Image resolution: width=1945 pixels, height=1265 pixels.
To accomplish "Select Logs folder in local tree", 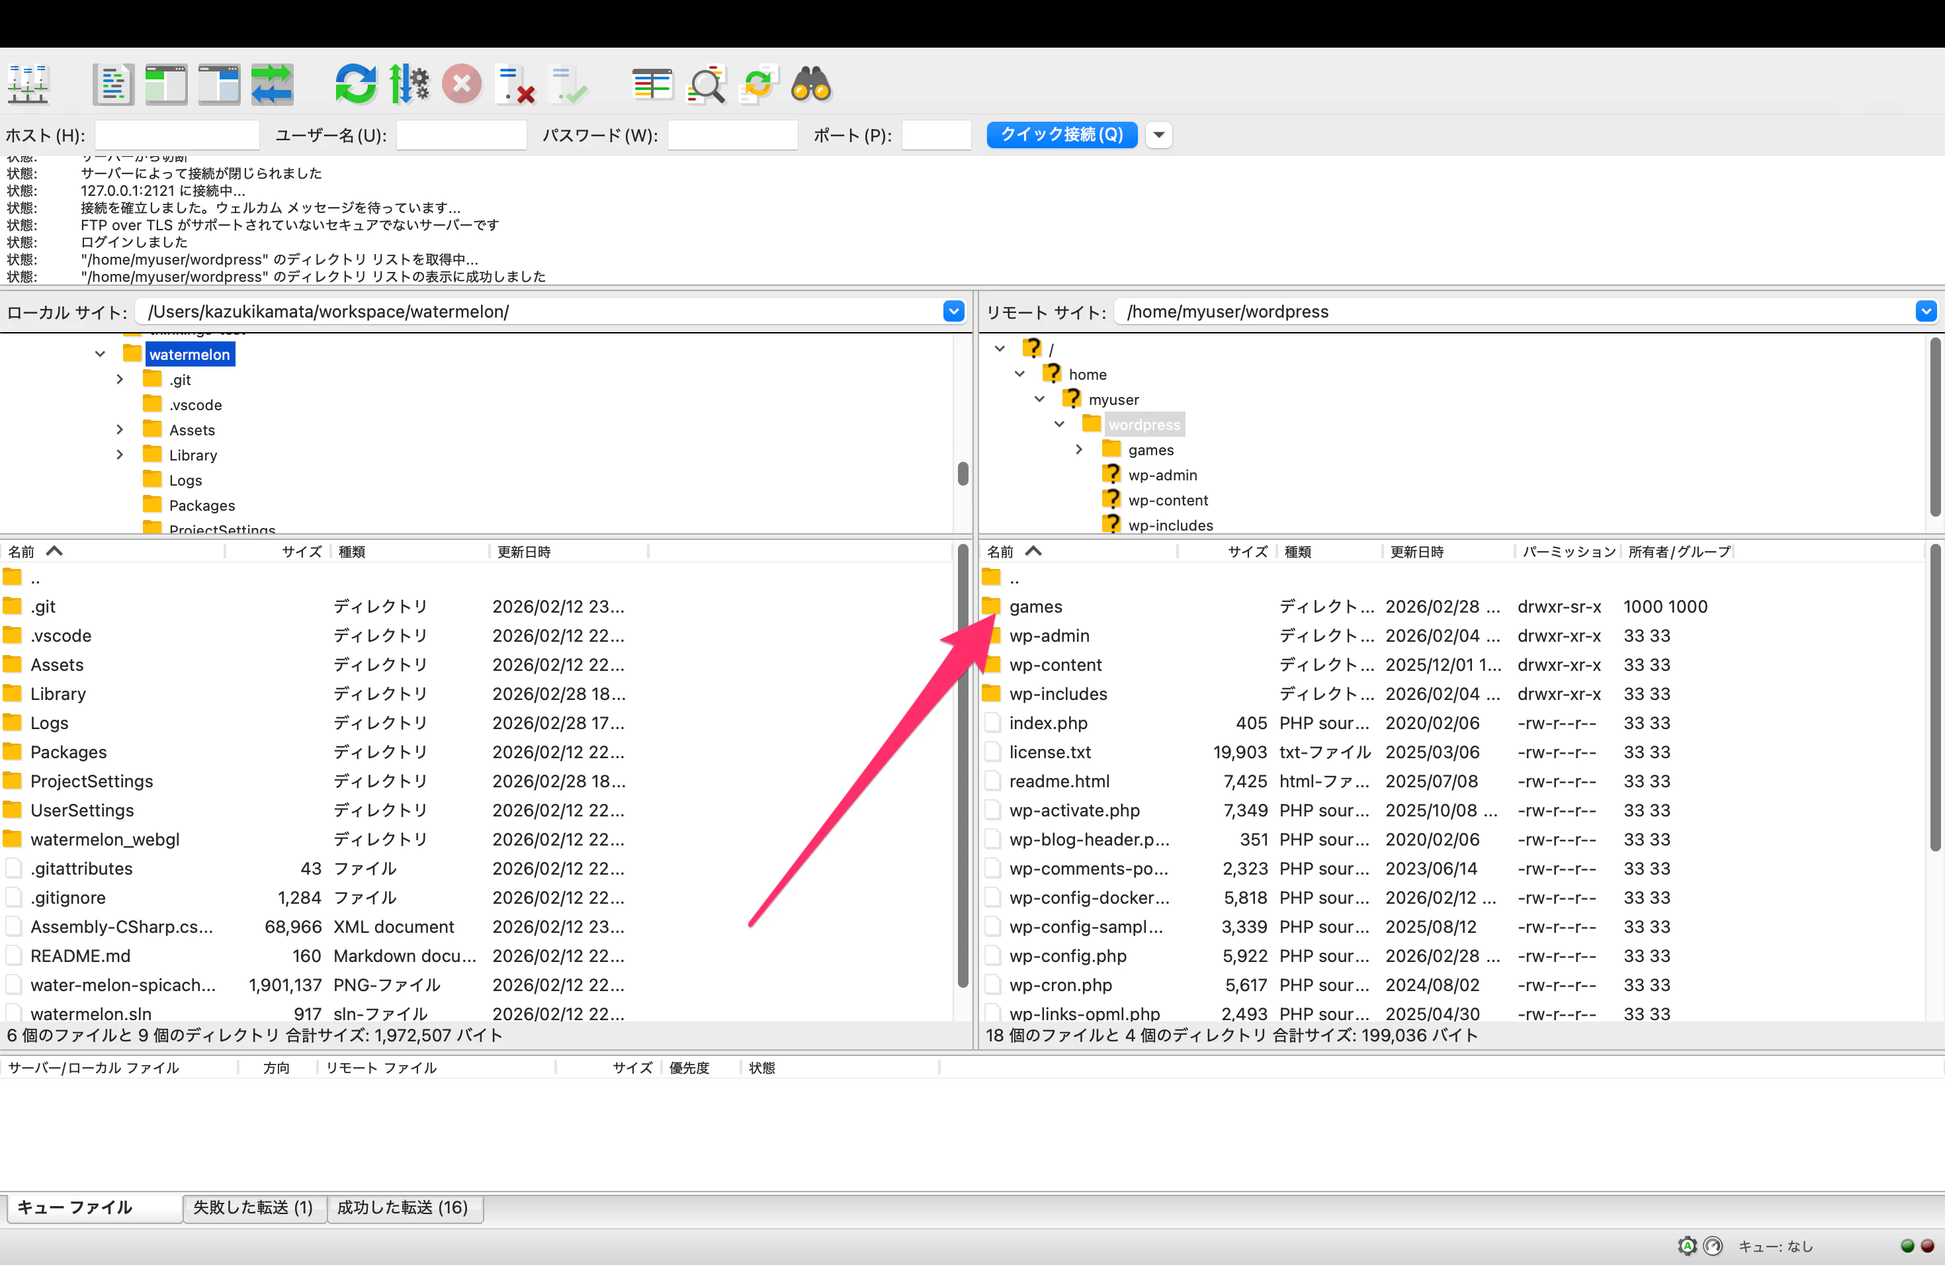I will (x=185, y=480).
